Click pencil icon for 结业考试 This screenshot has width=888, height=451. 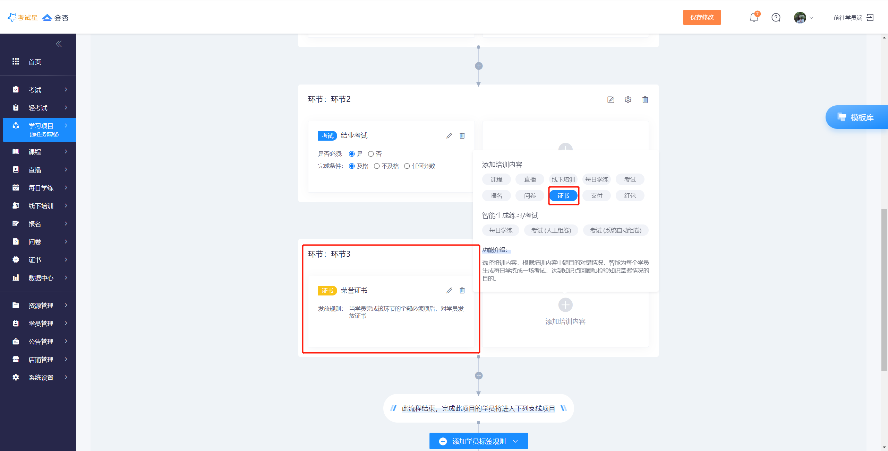tap(449, 135)
